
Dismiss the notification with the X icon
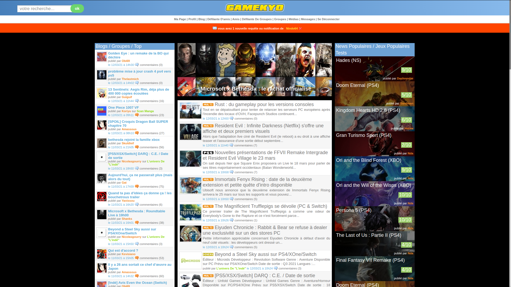(x=300, y=28)
